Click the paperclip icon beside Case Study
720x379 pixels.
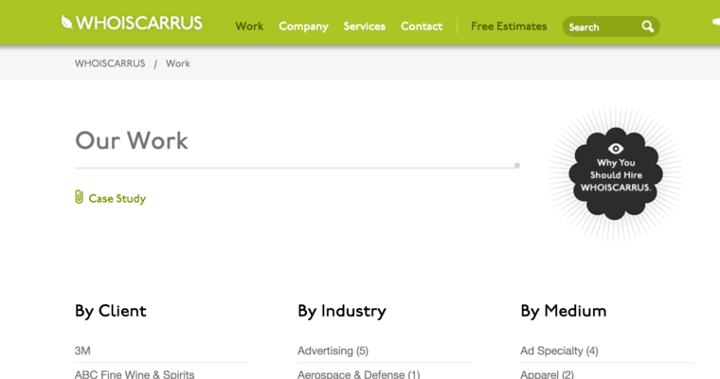coord(80,197)
